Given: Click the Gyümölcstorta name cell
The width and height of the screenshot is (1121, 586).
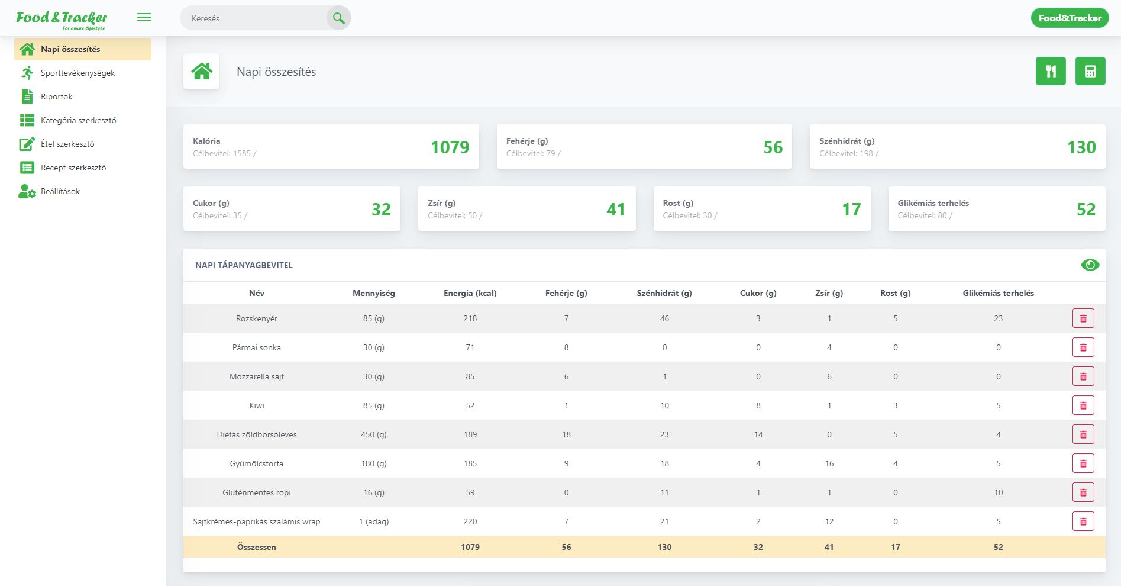Looking at the screenshot, I should (x=257, y=463).
